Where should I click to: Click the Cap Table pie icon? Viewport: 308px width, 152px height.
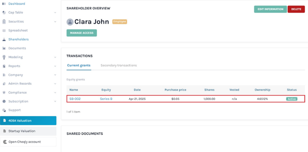[x=4, y=12]
